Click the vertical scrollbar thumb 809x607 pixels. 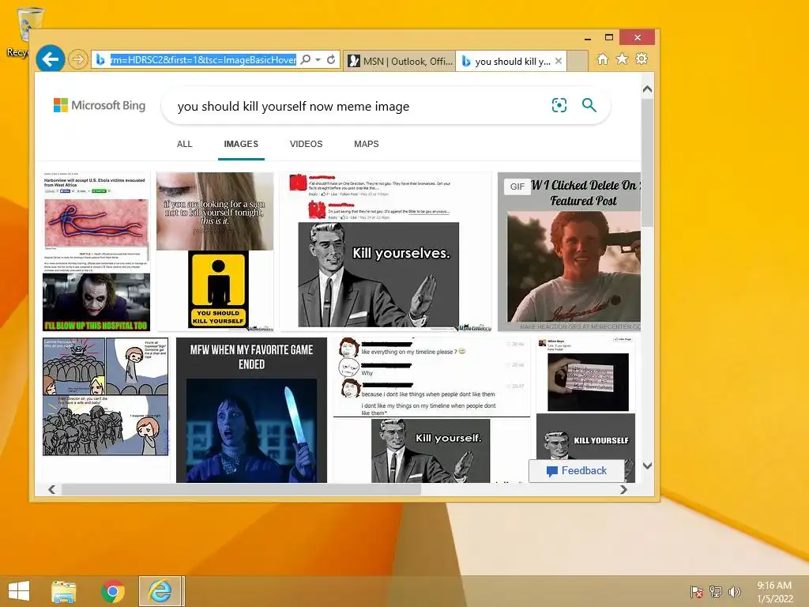tap(648, 162)
